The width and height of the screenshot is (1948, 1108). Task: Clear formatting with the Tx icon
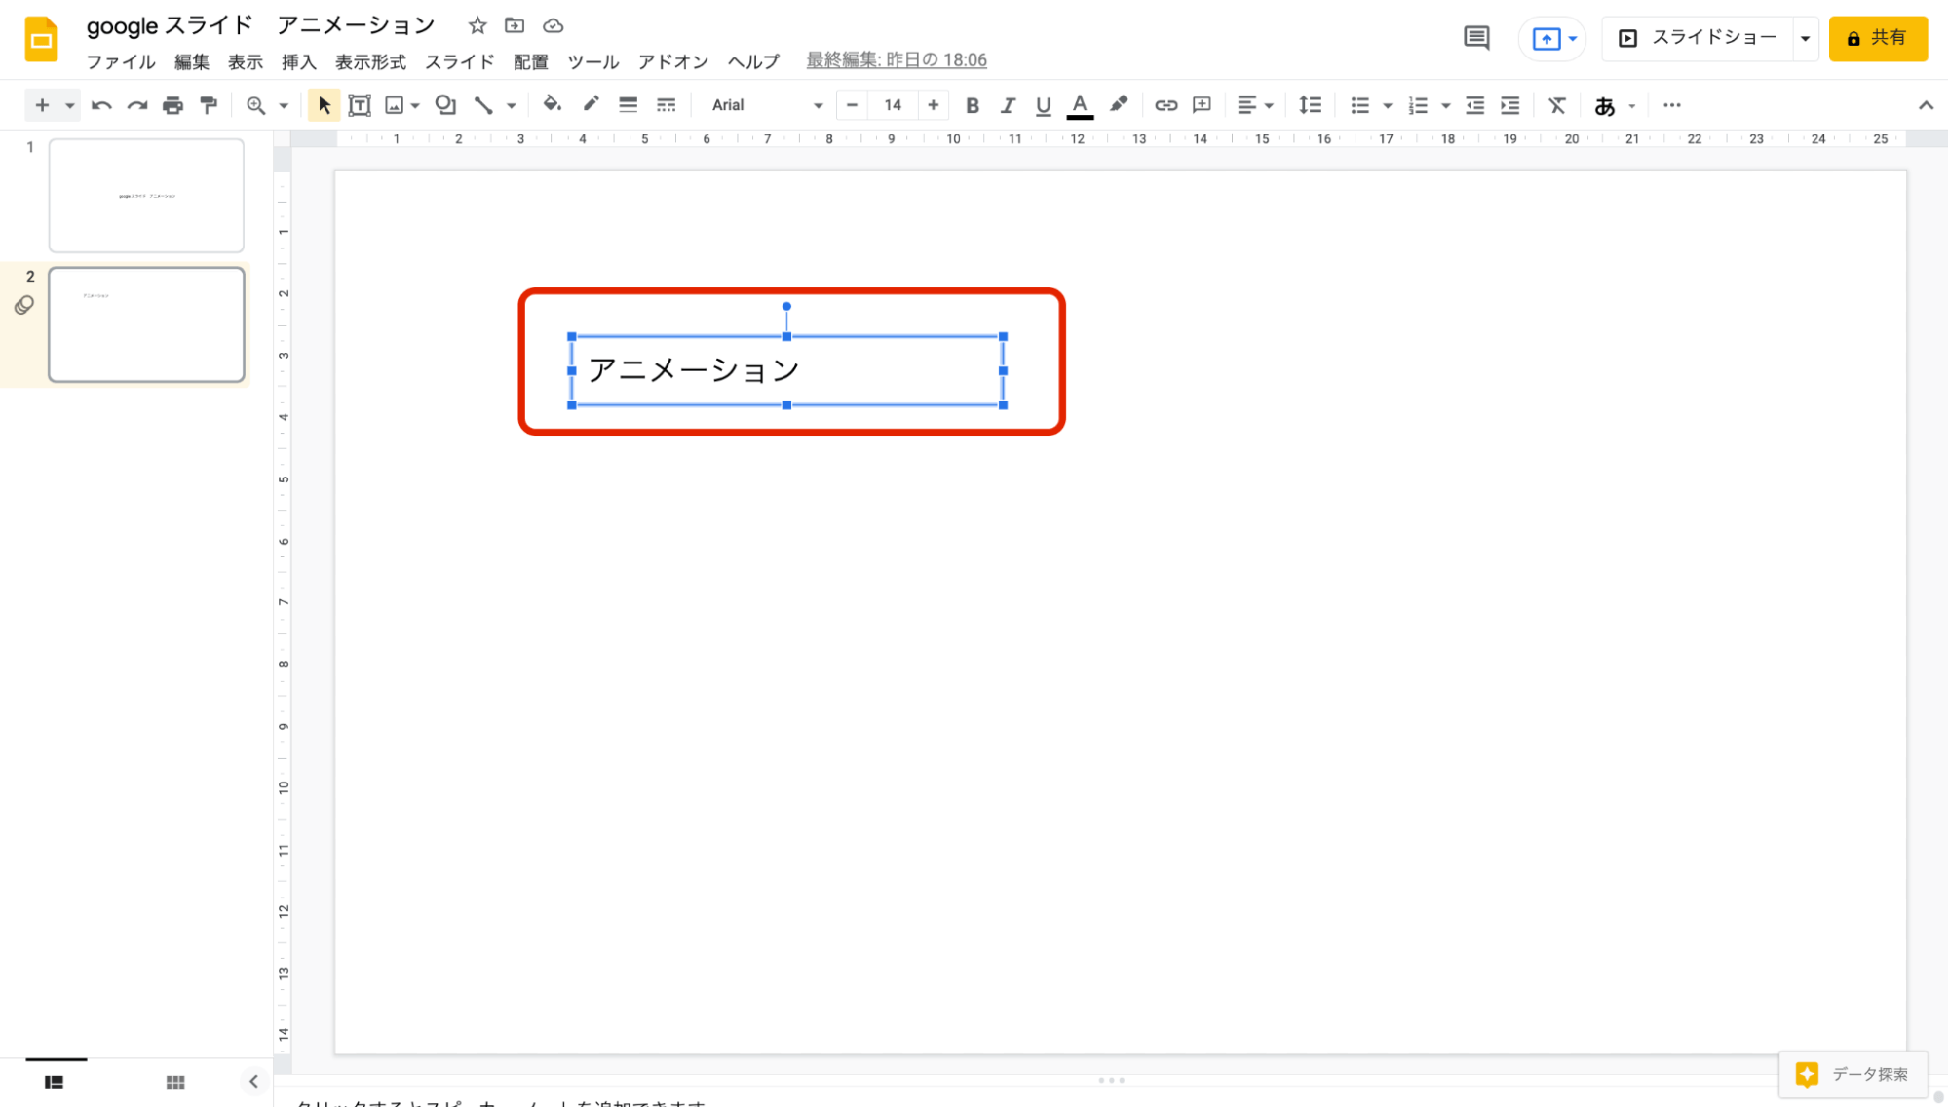tap(1557, 105)
